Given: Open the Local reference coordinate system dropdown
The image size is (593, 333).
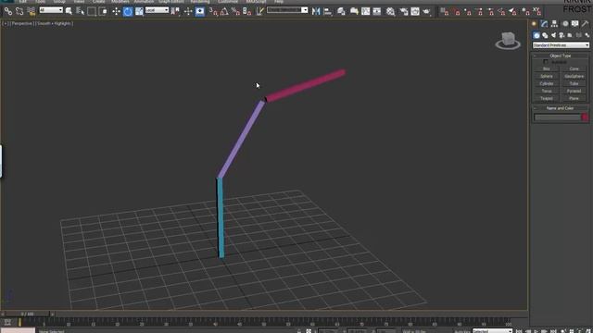Looking at the screenshot, I should tap(157, 10).
